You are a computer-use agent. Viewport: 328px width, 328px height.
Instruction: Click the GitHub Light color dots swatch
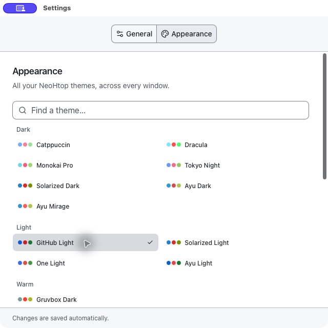pos(25,242)
